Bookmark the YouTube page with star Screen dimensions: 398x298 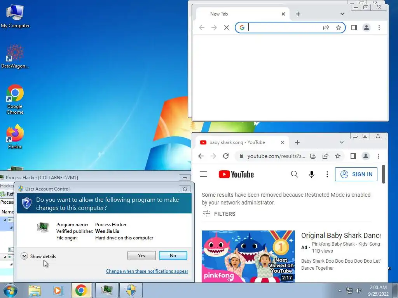(338, 156)
